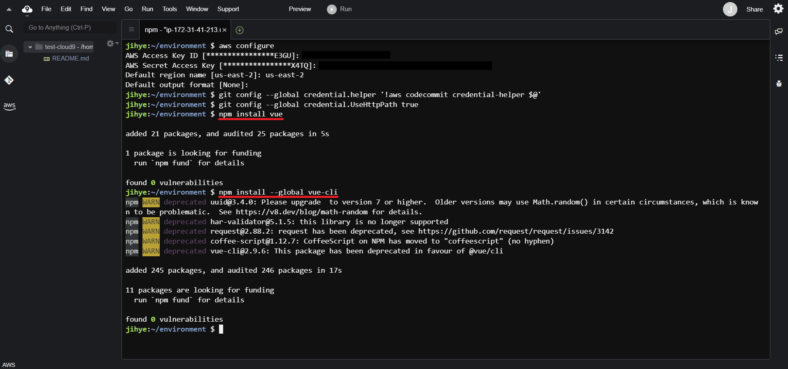Screen dimensions: 788x369
Task: Click the github.com request issues URL
Action: [x=516, y=231]
